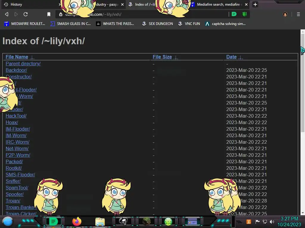Reload the page with the refresh icon

tap(26, 14)
